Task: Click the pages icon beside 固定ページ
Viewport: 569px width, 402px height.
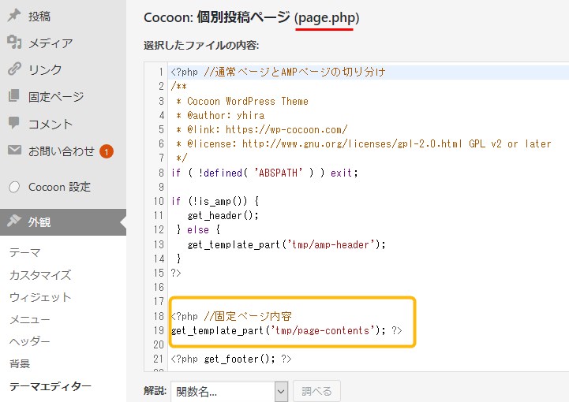Action: [x=13, y=96]
